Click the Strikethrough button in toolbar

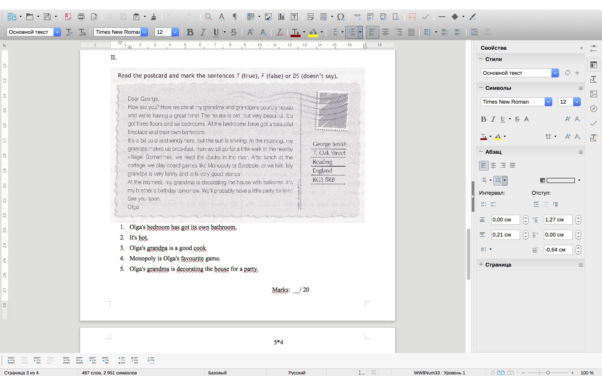[234, 32]
